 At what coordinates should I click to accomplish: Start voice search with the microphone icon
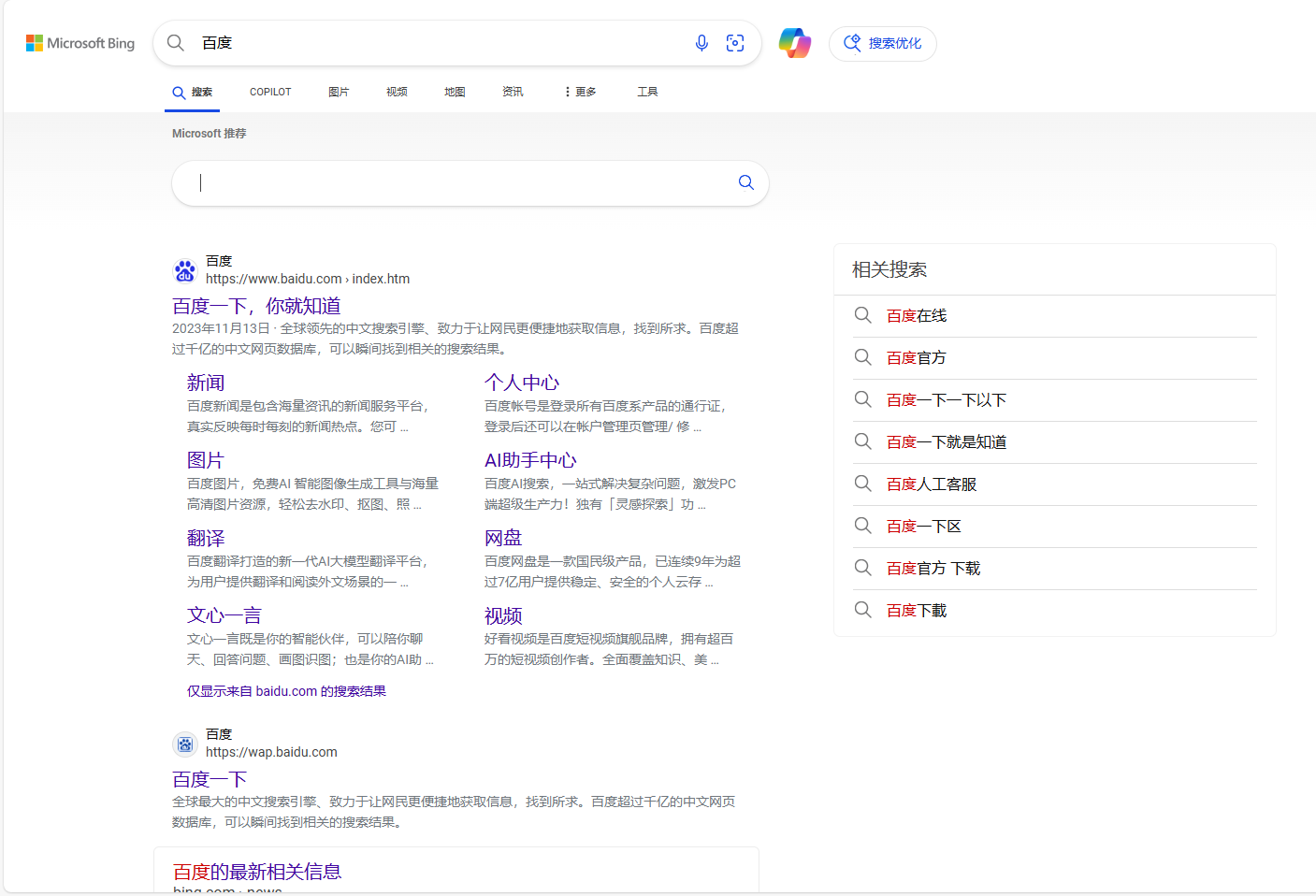pos(701,43)
